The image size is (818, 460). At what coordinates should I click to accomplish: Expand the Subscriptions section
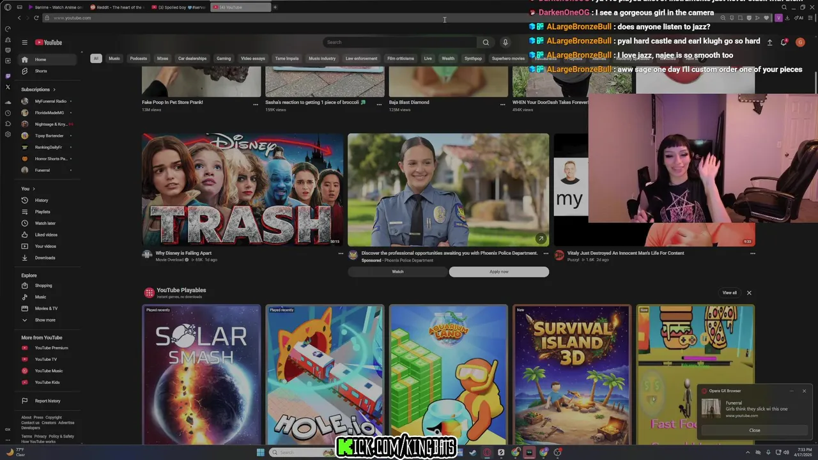pyautogui.click(x=38, y=89)
